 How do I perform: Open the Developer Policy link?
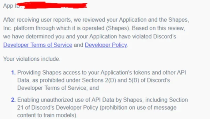(106, 45)
